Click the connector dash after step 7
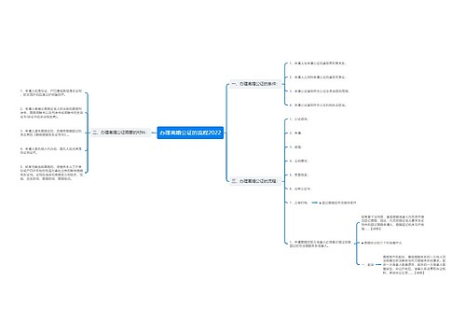This screenshot has height=336, width=466. 314,203
